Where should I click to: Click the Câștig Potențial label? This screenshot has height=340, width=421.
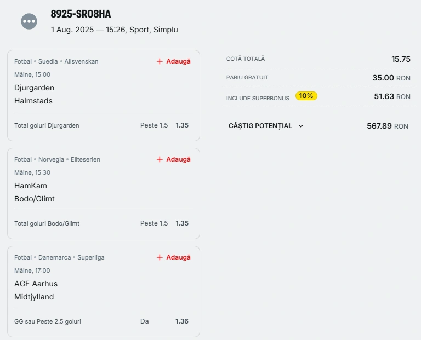260,126
